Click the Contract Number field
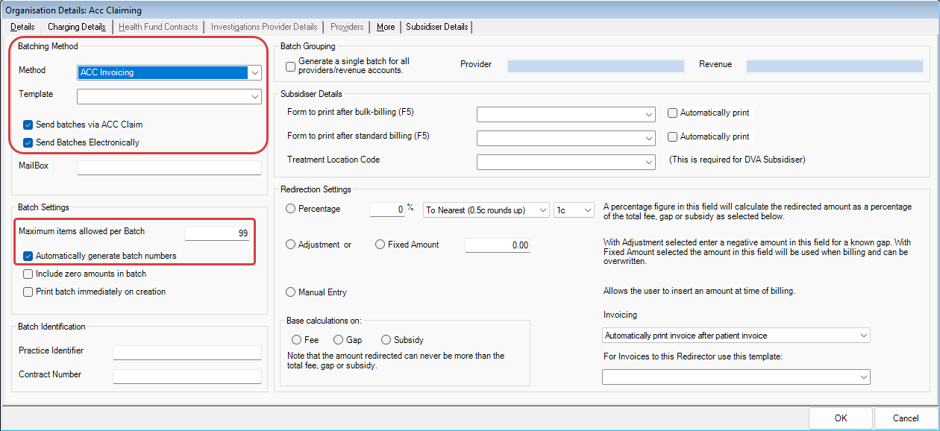940x431 pixels. click(x=187, y=377)
